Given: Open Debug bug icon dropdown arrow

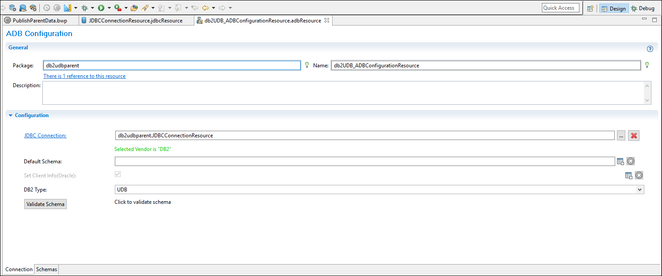Looking at the screenshot, I should [x=92, y=8].
